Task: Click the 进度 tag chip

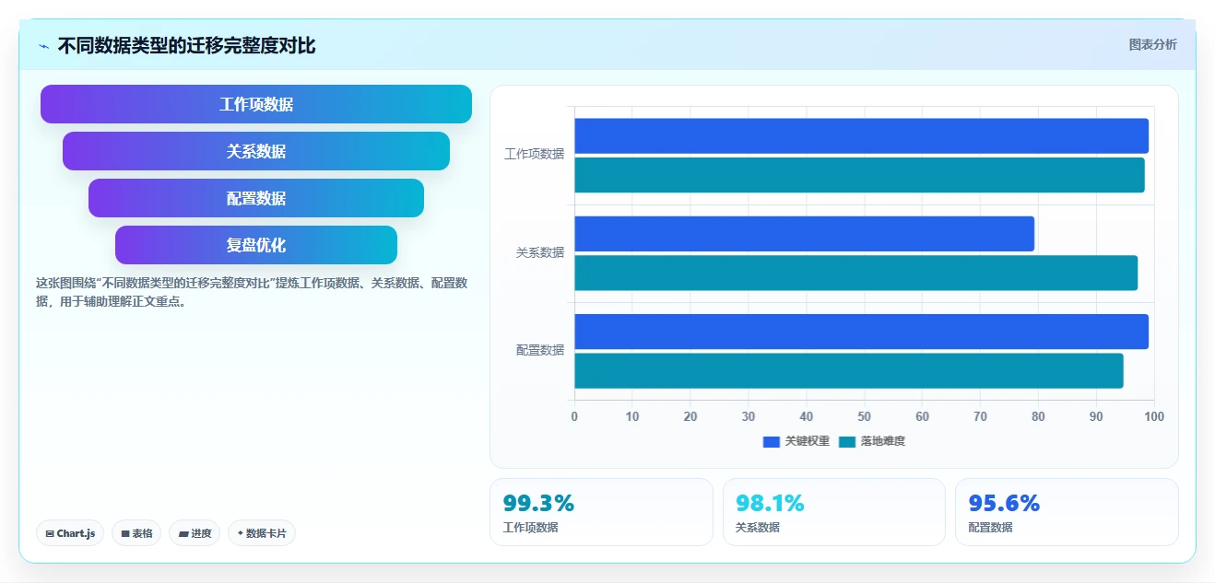Action: click(x=195, y=533)
